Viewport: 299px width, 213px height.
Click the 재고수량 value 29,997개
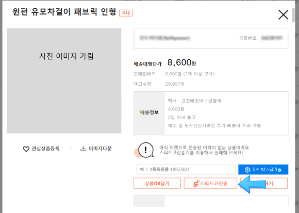pyautogui.click(x=174, y=84)
